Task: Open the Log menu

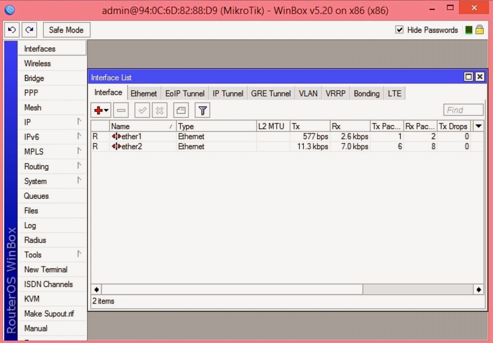Action: (x=52, y=225)
